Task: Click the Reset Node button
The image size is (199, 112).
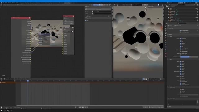Action: 99,9
